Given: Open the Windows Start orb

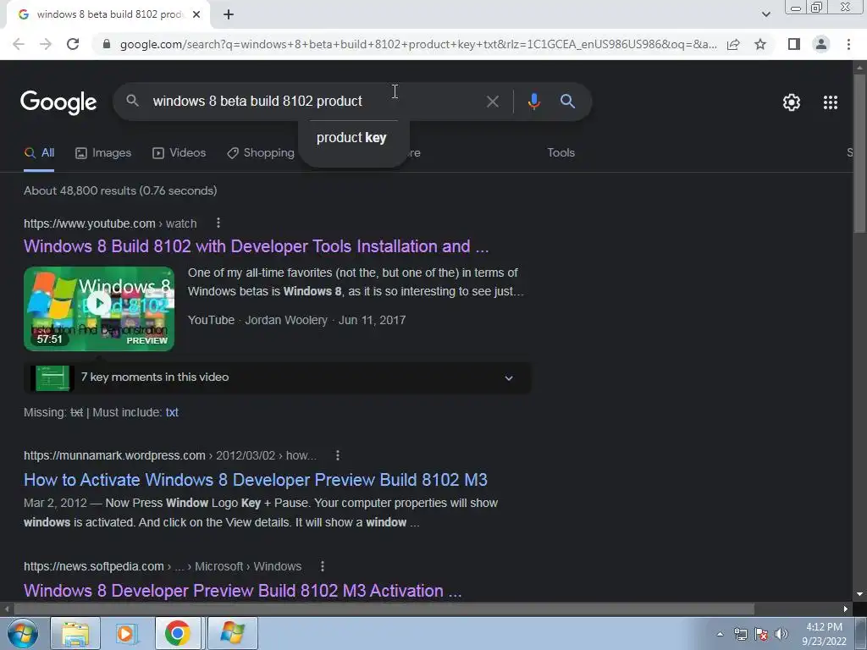Looking at the screenshot, I should tap(23, 633).
